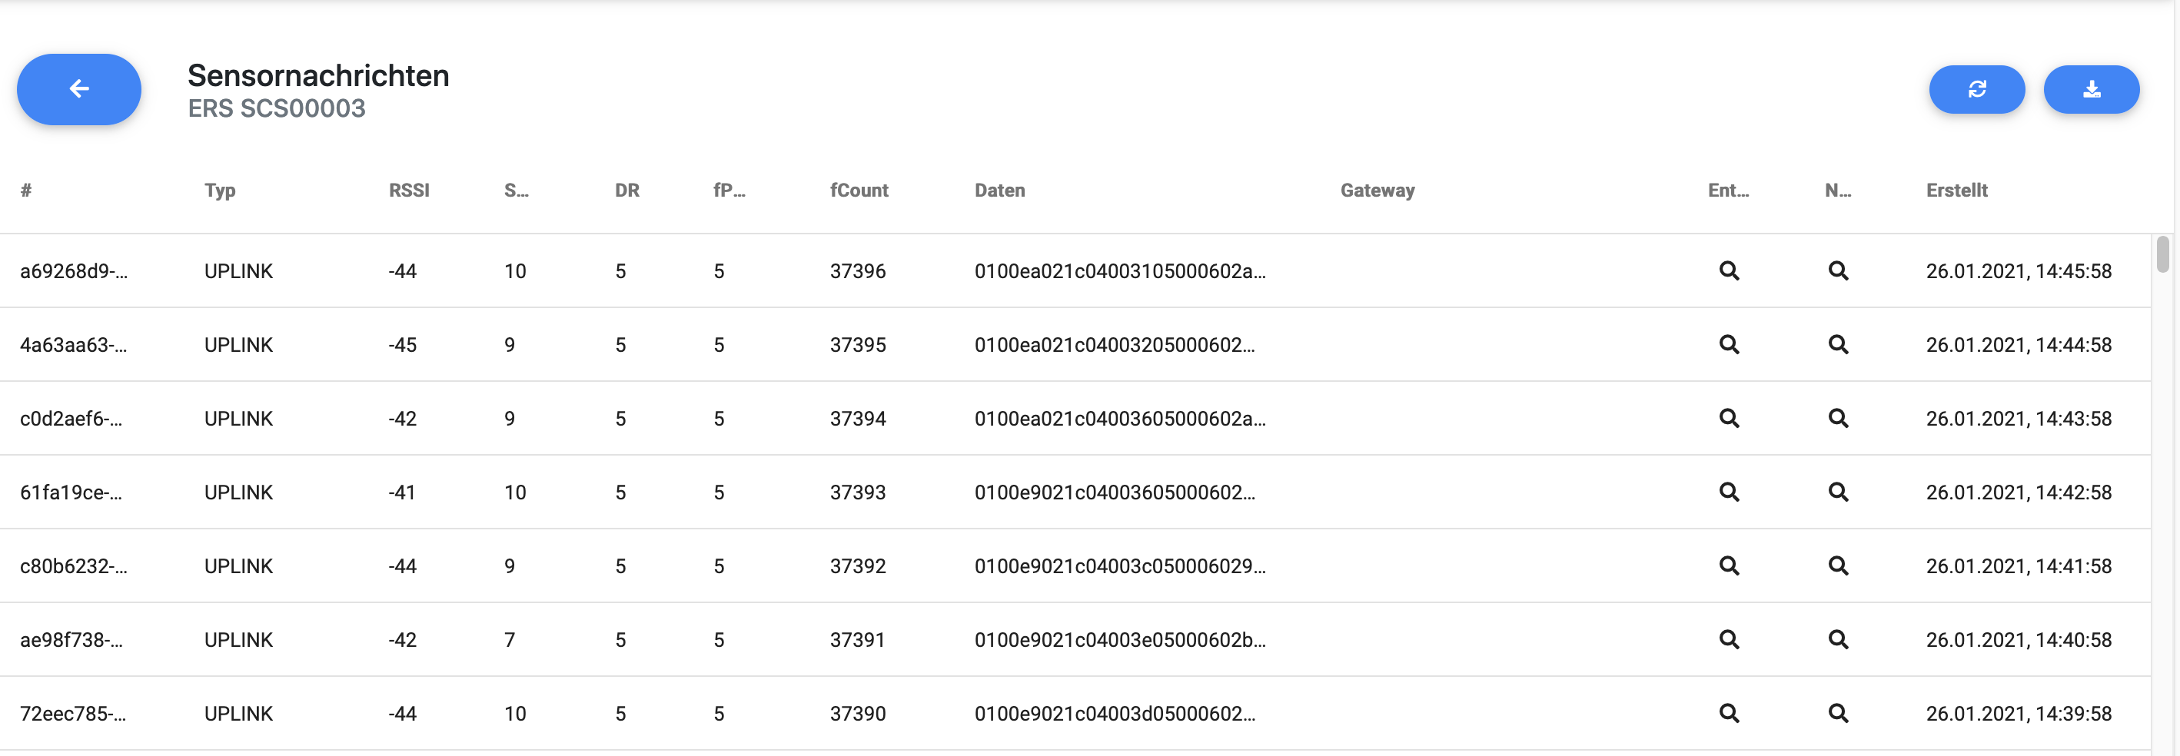This screenshot has width=2180, height=756.
Task: Click the Gateway column header
Action: tap(1377, 191)
